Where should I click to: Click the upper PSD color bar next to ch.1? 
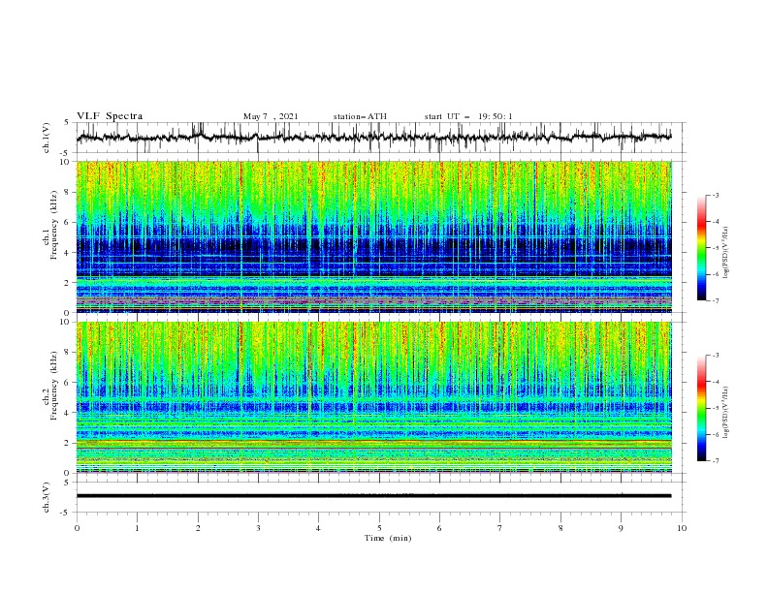(x=701, y=248)
